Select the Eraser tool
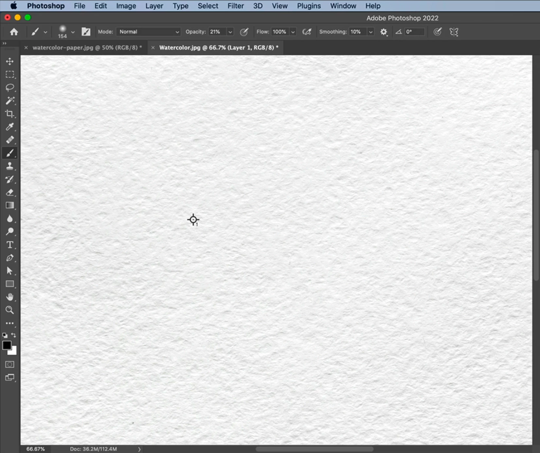 10,192
